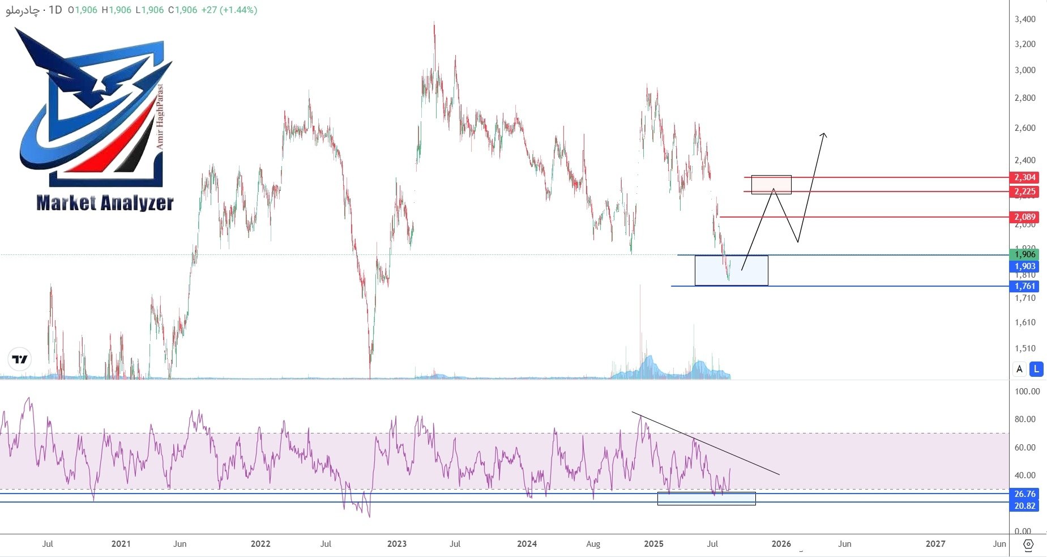Select the 20.82 RSI level label

1025,506
